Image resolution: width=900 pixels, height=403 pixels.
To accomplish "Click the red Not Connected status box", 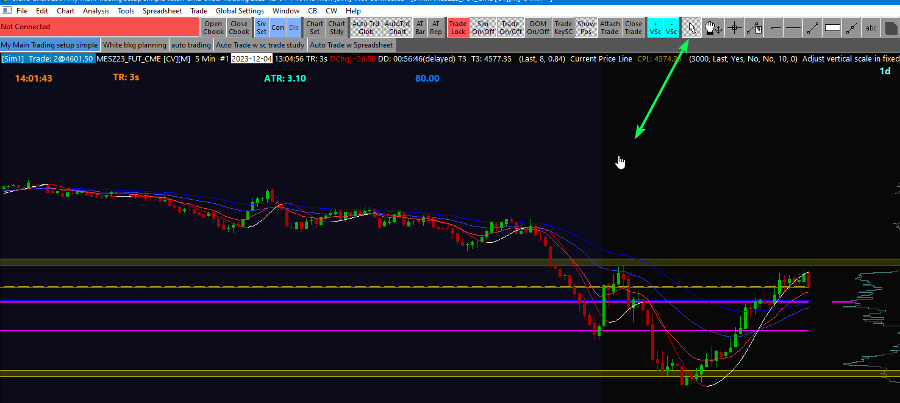I will [100, 27].
